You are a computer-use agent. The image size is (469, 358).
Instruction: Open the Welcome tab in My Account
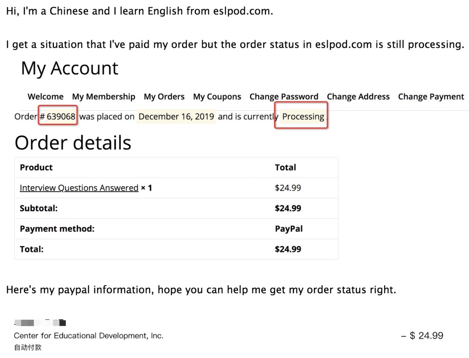coord(45,97)
